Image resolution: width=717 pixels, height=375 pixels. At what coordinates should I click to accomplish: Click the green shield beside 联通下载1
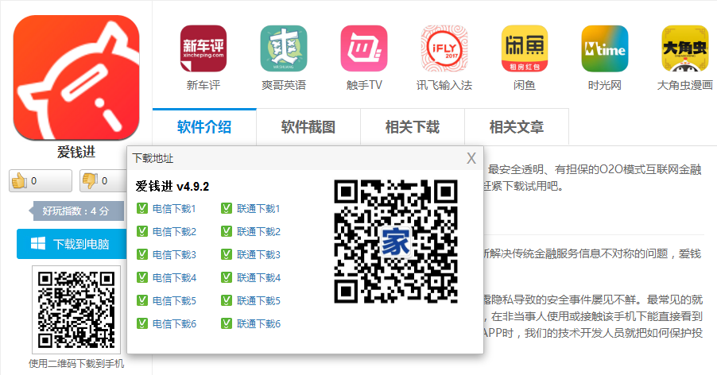pos(227,208)
